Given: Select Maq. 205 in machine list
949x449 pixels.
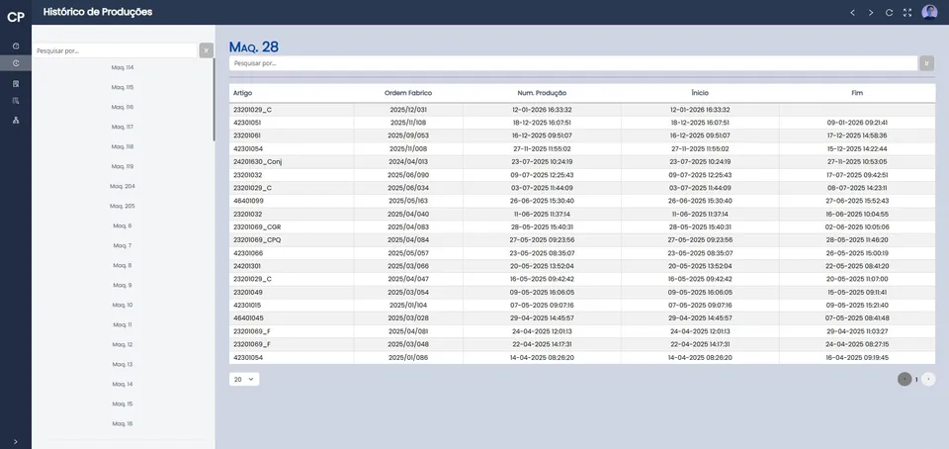Looking at the screenshot, I should coord(123,206).
